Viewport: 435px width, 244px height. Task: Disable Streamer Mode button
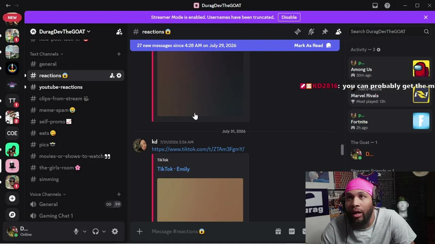(x=289, y=17)
